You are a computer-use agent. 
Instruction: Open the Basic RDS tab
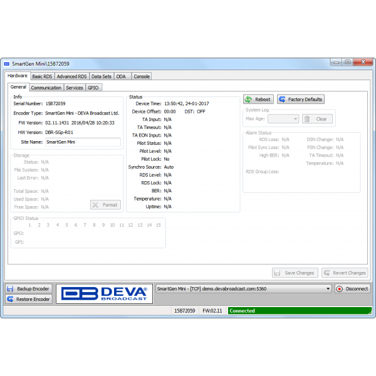pyautogui.click(x=42, y=76)
